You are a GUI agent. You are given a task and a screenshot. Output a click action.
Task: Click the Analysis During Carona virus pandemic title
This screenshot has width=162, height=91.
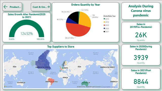(141, 11)
